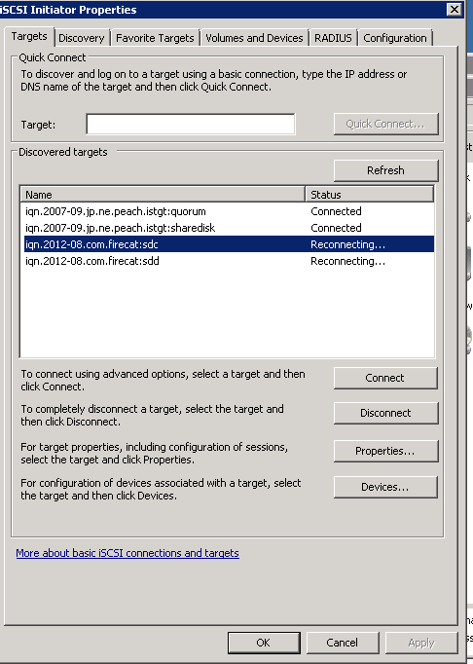Click the Name column header
This screenshot has height=664, width=473.
point(164,195)
